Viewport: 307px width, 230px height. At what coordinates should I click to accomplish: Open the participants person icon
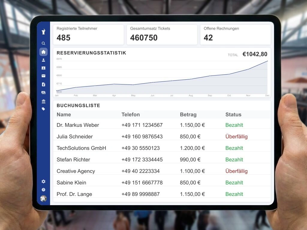pos(43,60)
